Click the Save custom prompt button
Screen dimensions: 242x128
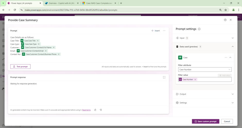(x=205, y=121)
